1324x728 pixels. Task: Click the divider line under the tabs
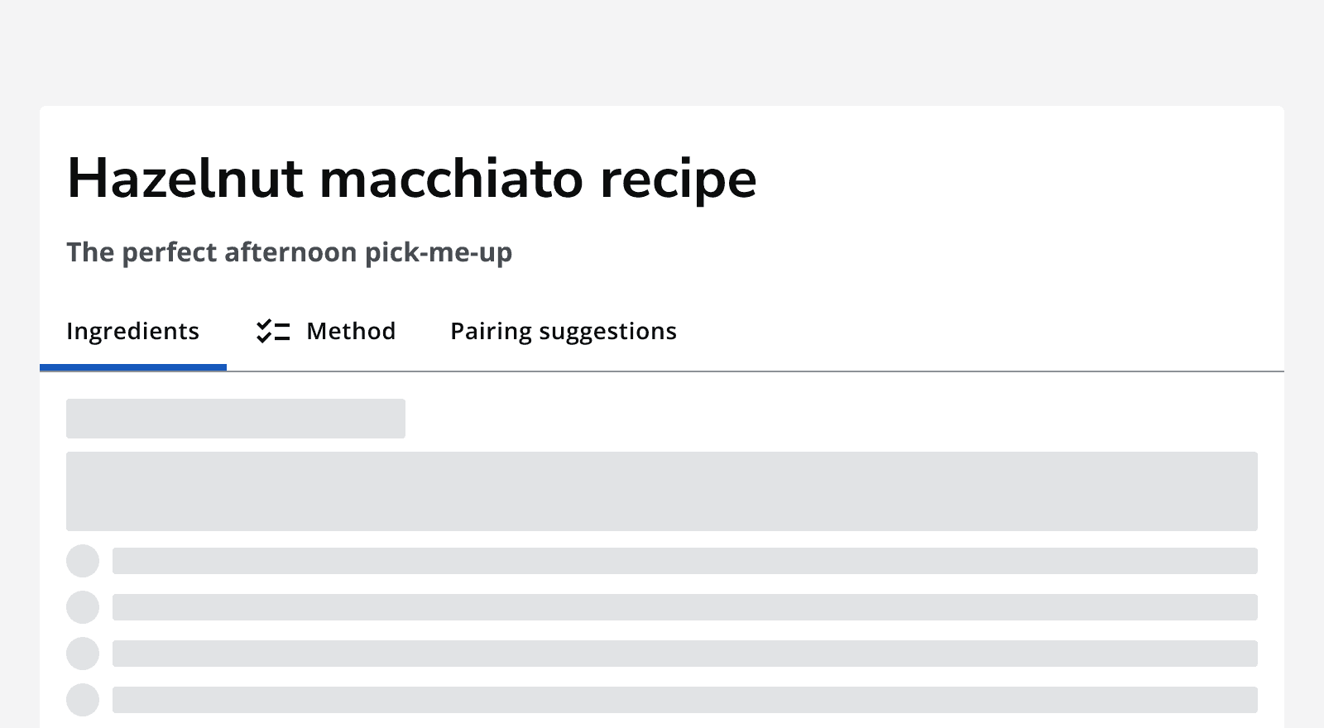[745, 371]
